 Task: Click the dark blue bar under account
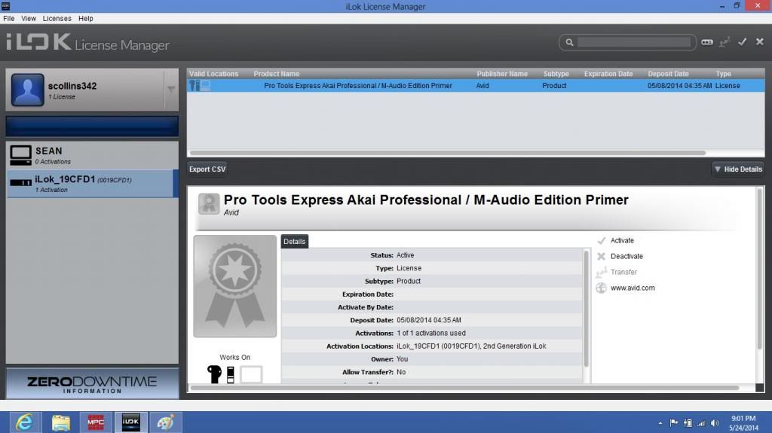click(92, 126)
